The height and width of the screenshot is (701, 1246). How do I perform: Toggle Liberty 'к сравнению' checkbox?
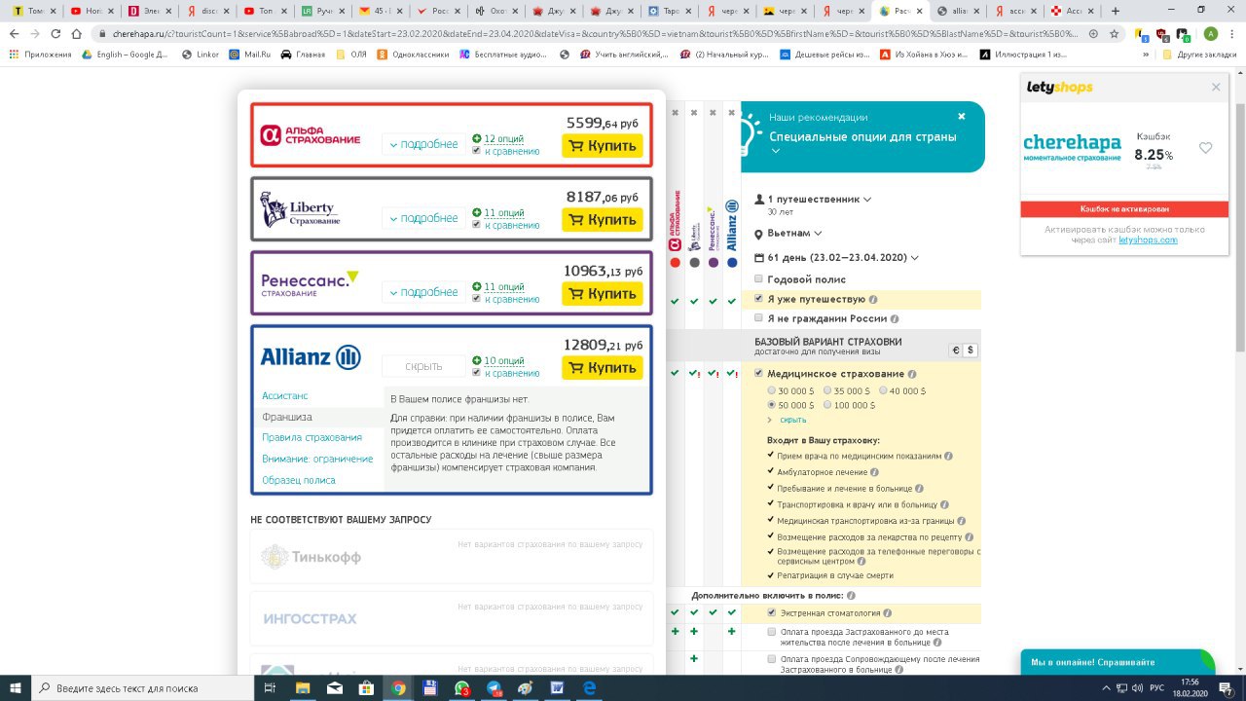click(476, 225)
